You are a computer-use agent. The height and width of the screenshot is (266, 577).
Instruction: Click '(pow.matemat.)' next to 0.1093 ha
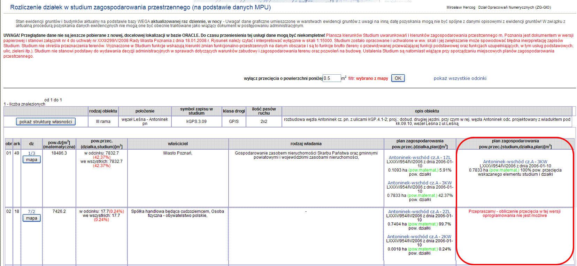(x=423, y=170)
